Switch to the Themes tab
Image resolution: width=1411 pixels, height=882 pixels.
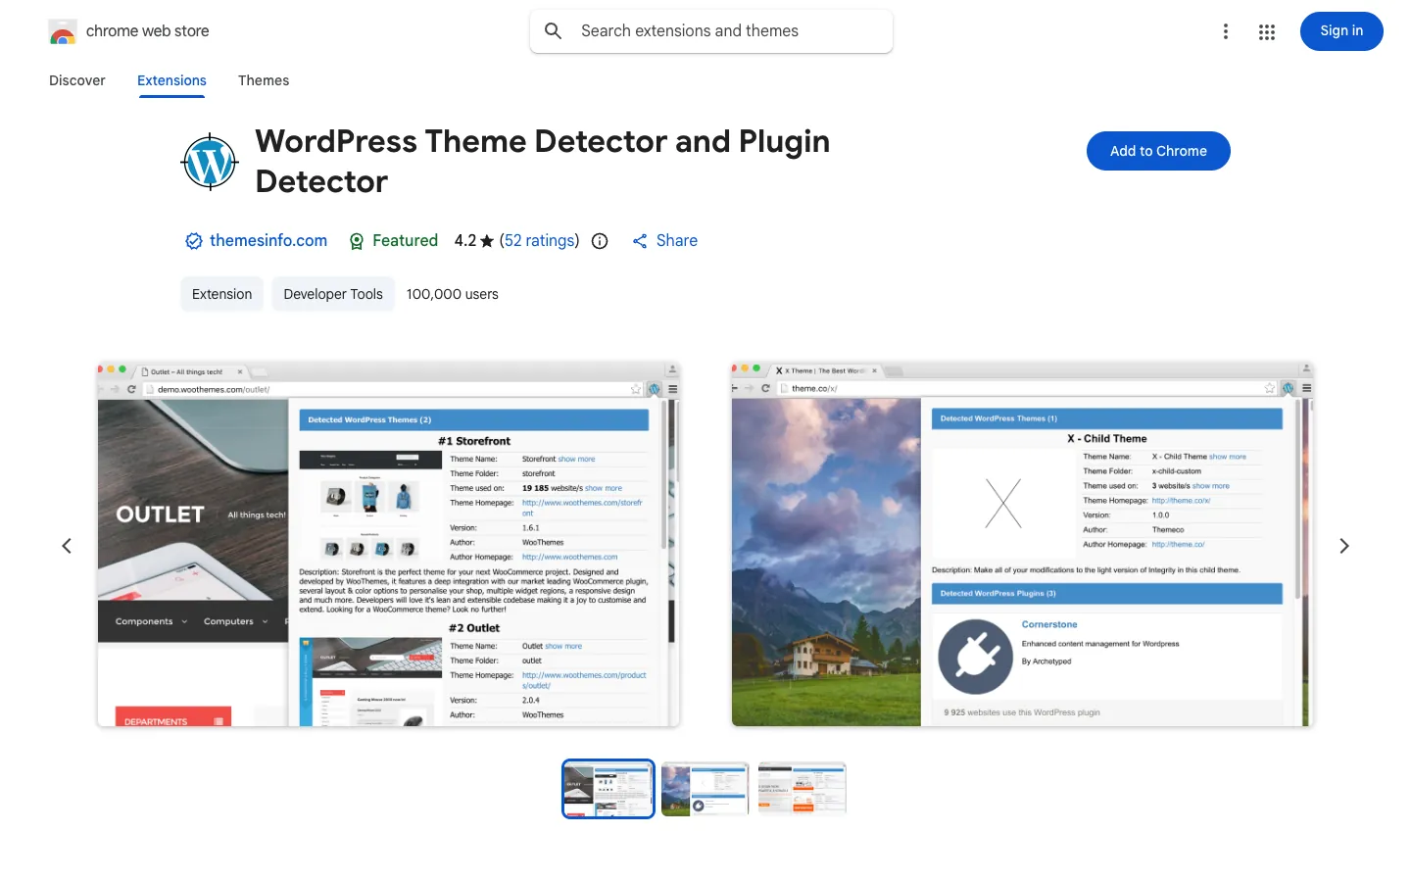(x=264, y=80)
